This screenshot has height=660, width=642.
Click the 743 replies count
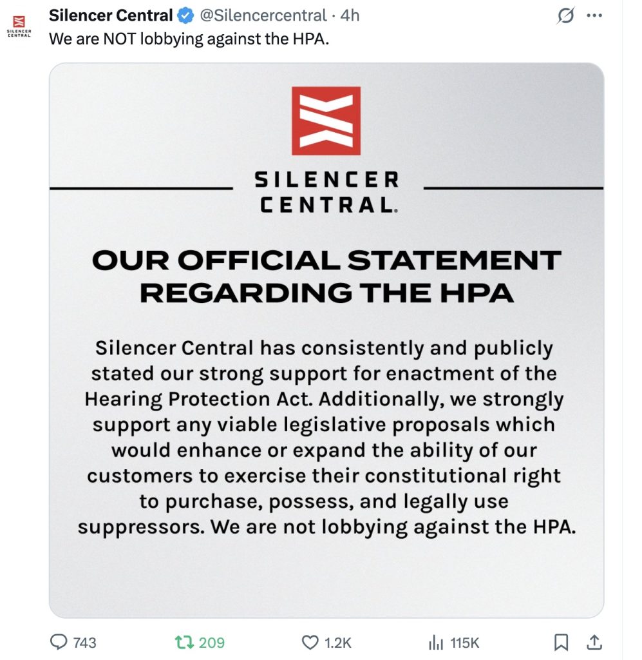tap(84, 643)
